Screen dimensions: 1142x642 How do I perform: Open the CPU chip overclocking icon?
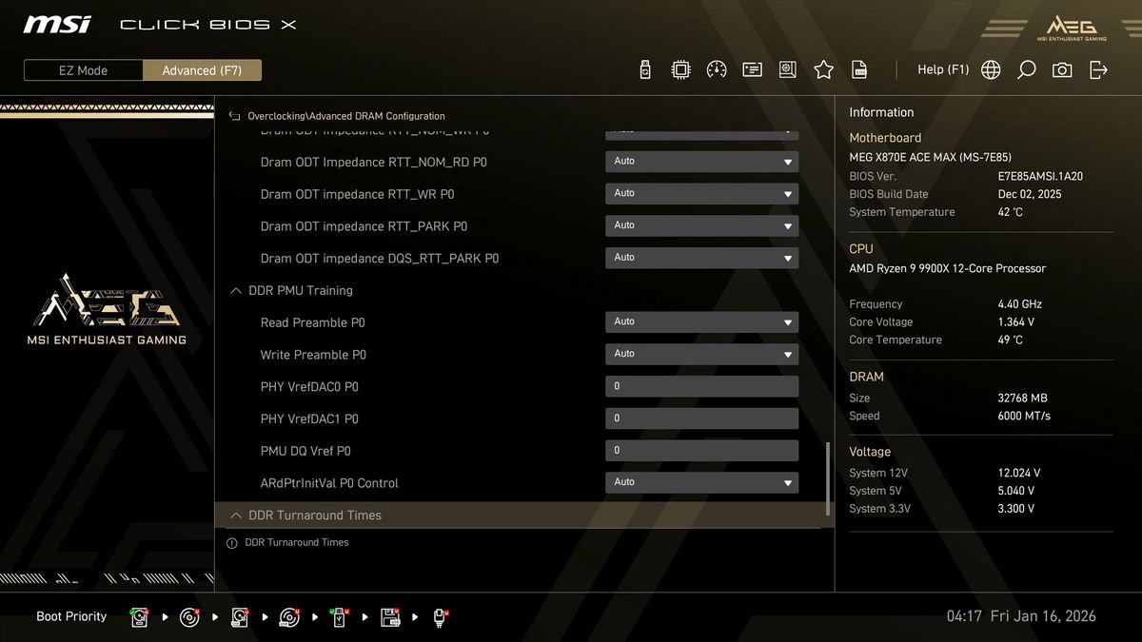[680, 69]
